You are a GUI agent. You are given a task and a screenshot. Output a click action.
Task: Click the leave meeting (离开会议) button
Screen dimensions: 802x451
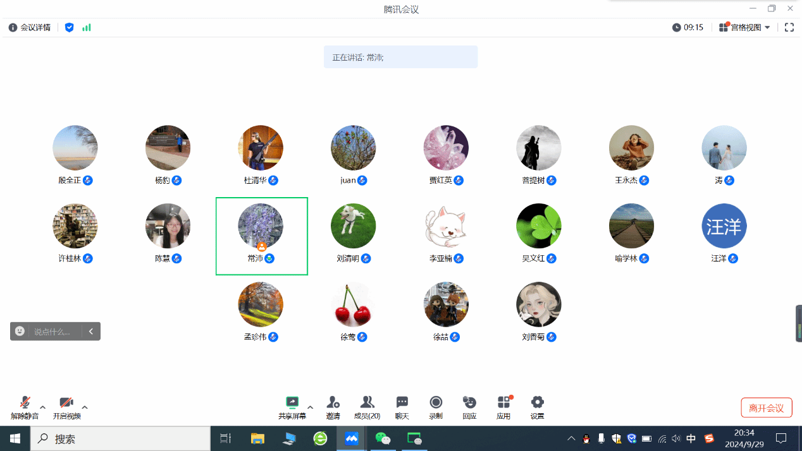(766, 408)
